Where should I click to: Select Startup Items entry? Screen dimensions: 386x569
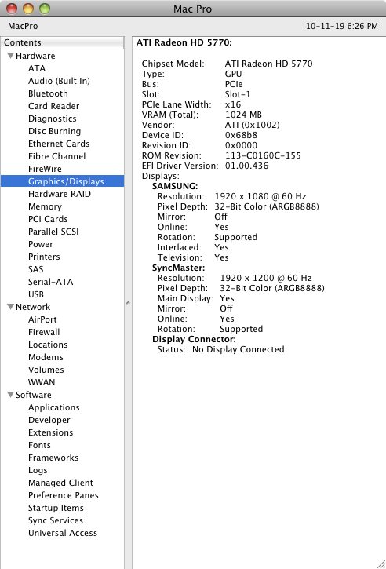(56, 508)
